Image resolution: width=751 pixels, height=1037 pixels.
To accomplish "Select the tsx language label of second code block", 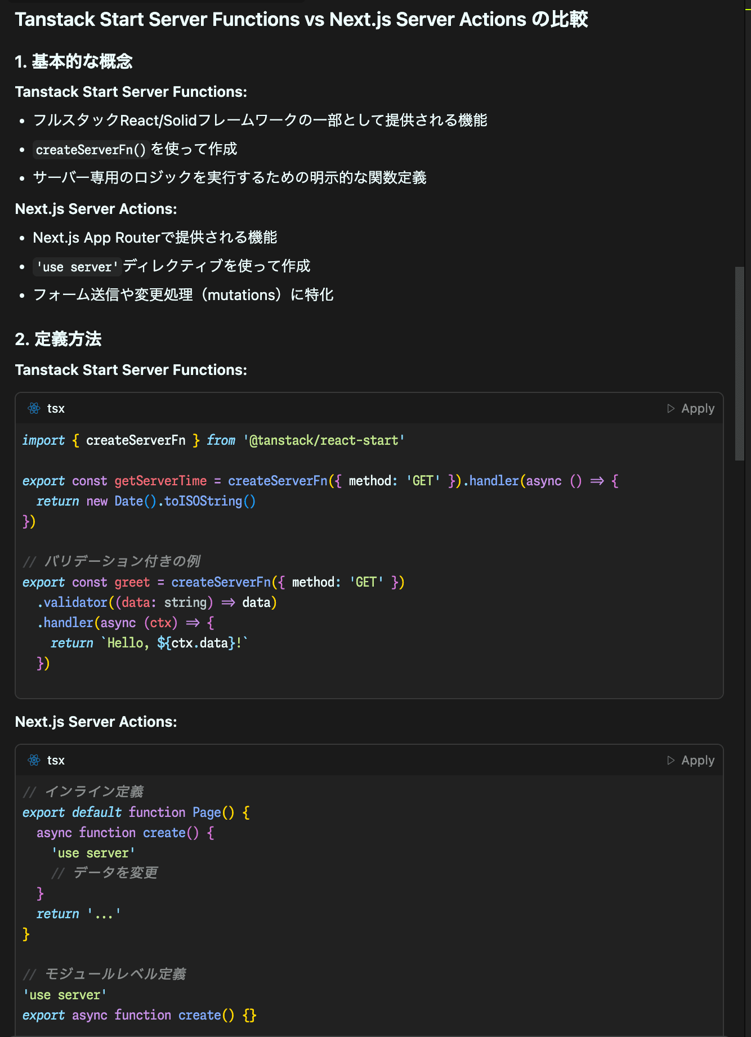I will [56, 761].
